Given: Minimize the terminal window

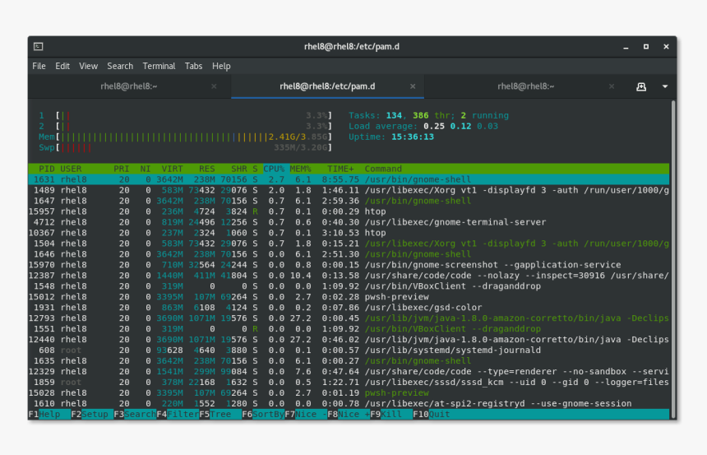Looking at the screenshot, I should 626,47.
